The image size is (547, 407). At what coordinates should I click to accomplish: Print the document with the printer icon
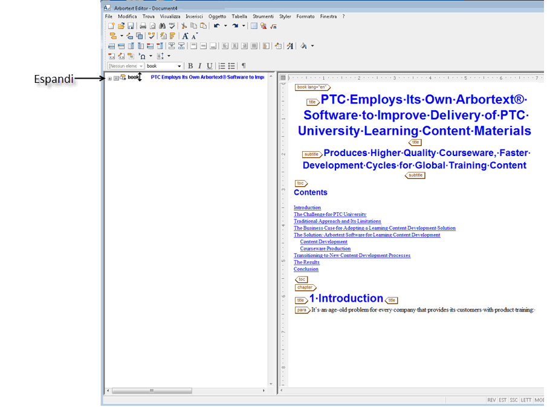point(143,26)
